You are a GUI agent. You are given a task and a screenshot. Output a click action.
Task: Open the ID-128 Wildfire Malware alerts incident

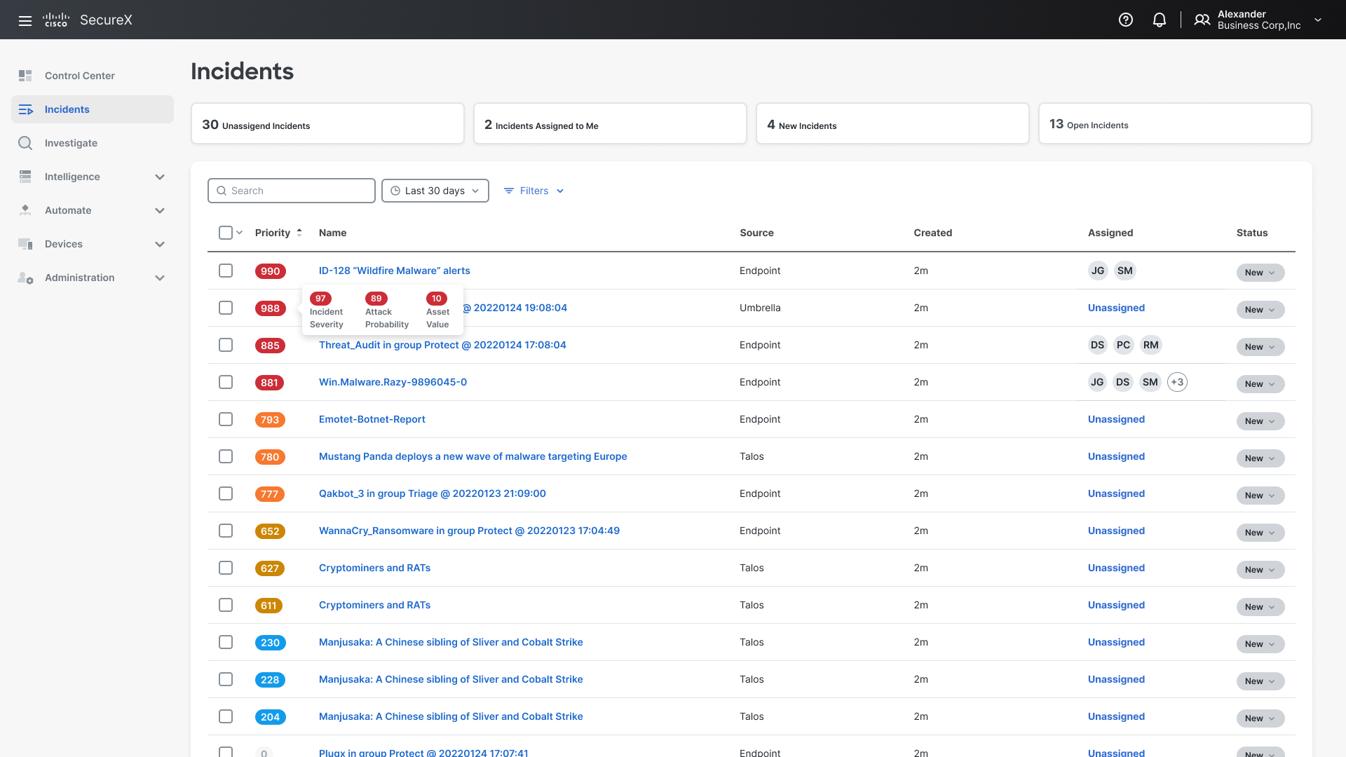pos(395,271)
